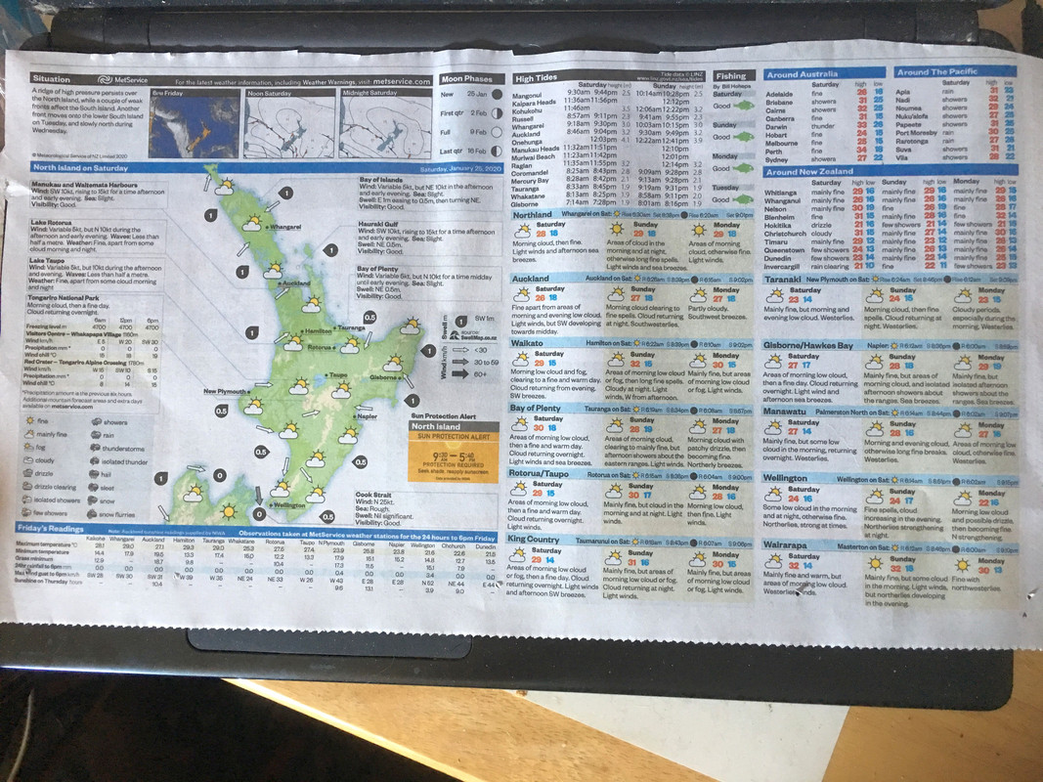Select the 'King Country' region heading
This screenshot has height=782, width=1043.
534,540
